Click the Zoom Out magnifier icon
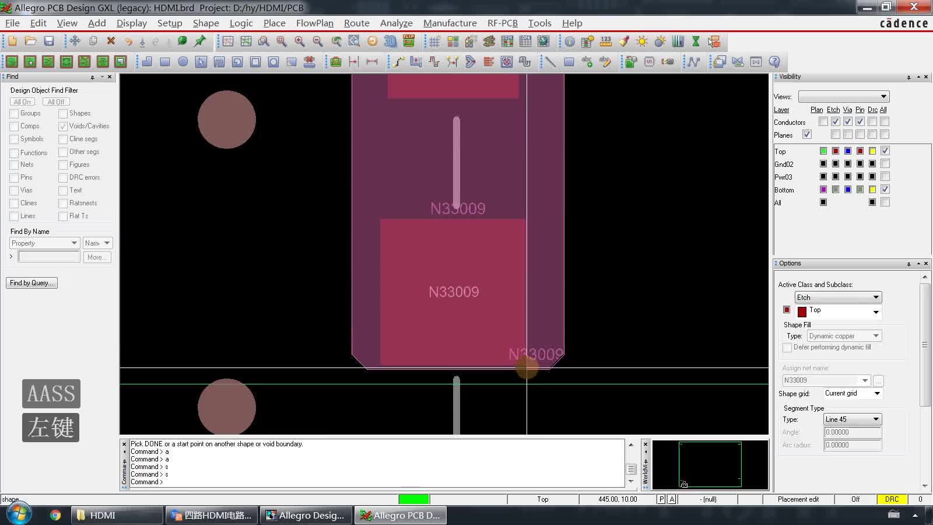The height and width of the screenshot is (525, 933). tap(318, 41)
